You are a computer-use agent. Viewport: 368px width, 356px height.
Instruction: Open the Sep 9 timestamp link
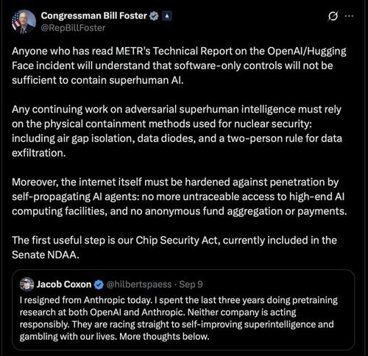(x=191, y=285)
